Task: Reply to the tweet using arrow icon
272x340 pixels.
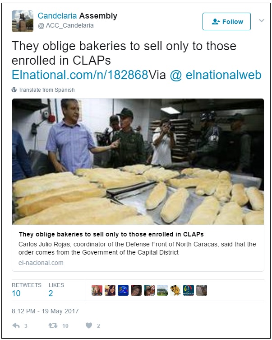Action: pos(16,326)
